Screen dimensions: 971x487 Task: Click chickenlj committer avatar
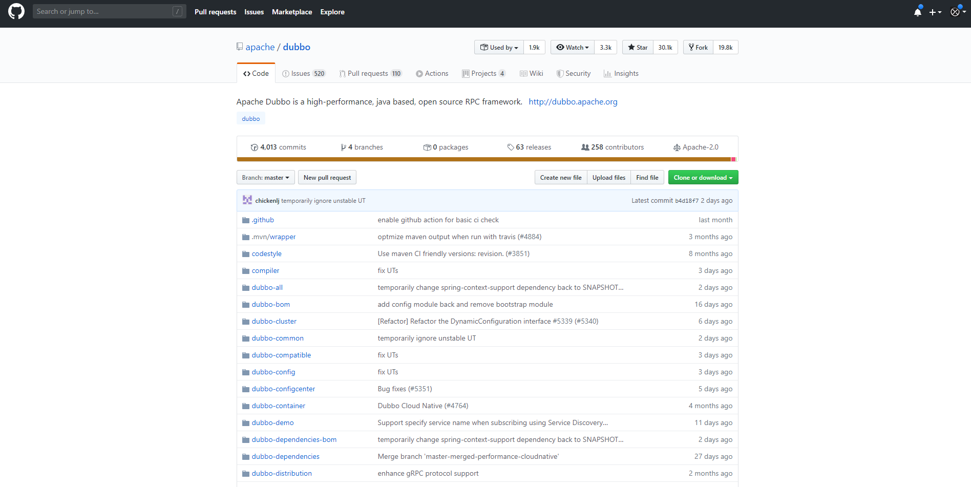(x=247, y=200)
